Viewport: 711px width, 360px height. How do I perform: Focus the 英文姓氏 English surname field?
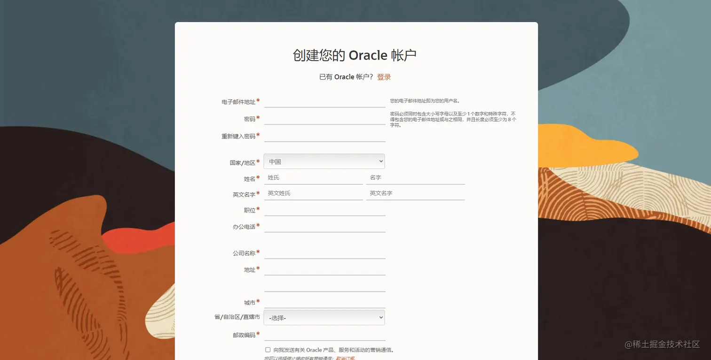coord(313,193)
